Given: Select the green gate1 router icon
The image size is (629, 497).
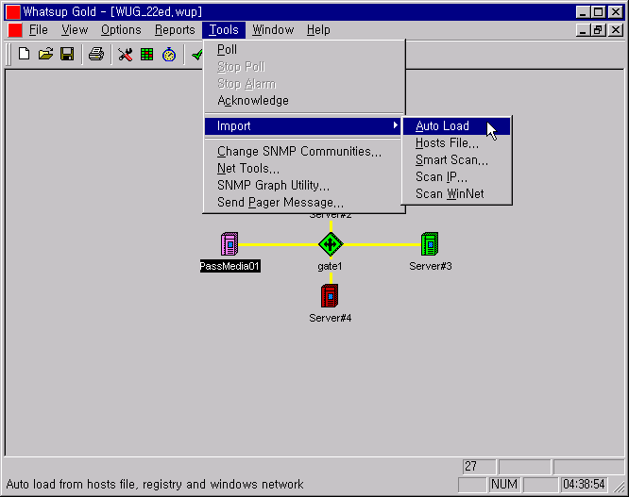Looking at the screenshot, I should [x=331, y=244].
